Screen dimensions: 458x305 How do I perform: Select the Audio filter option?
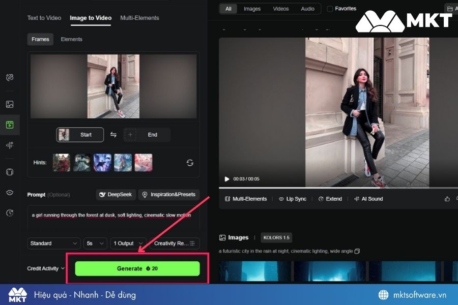click(307, 9)
